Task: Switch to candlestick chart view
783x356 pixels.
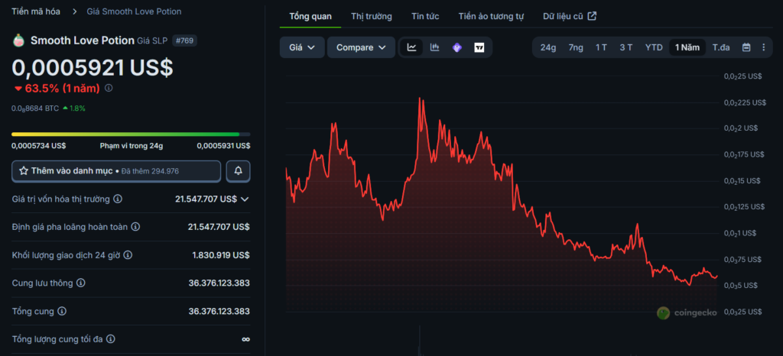Action: pyautogui.click(x=434, y=47)
